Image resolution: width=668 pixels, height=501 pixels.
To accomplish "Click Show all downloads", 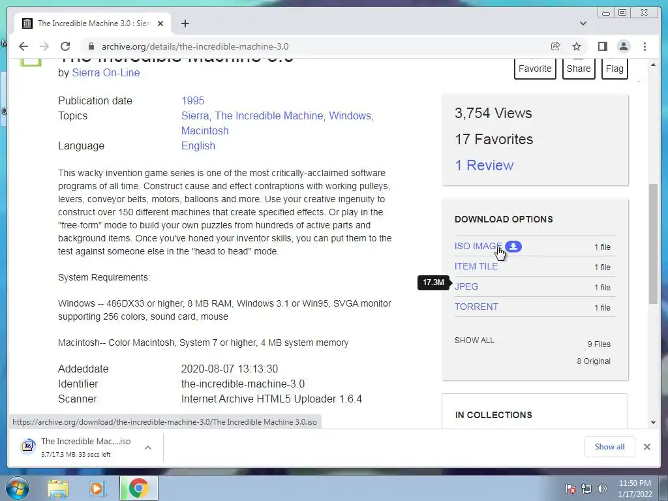I will click(610, 447).
